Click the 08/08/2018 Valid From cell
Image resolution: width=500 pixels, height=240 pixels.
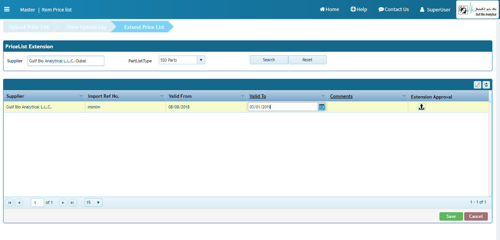click(206, 107)
